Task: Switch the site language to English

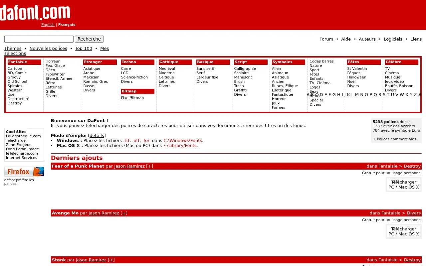Action: coord(48,25)
